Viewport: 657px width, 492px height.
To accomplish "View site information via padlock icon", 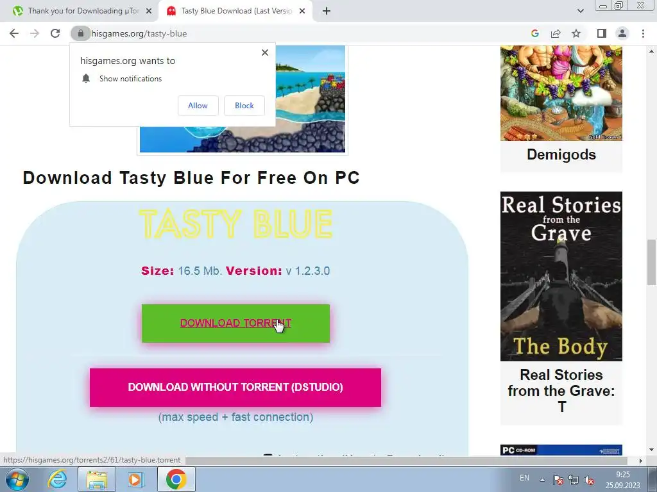I will [80, 33].
